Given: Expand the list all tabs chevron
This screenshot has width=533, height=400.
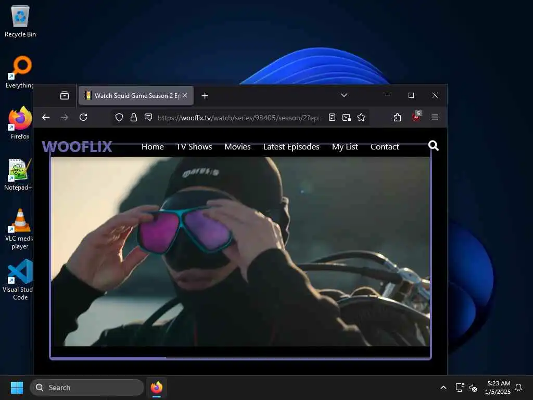Looking at the screenshot, I should (x=344, y=95).
